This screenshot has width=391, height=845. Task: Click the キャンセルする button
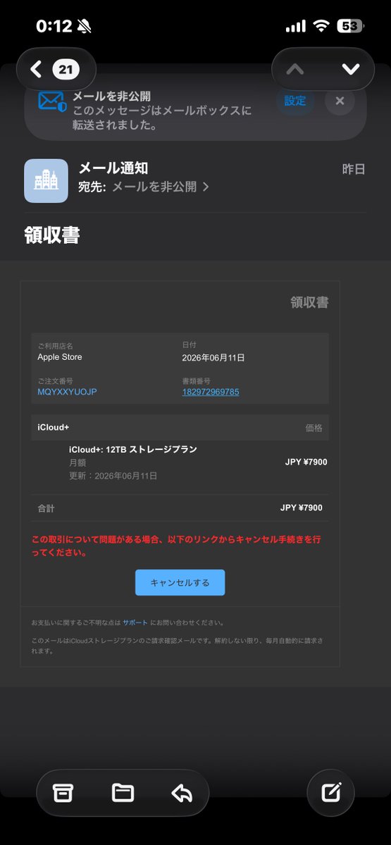point(180,582)
